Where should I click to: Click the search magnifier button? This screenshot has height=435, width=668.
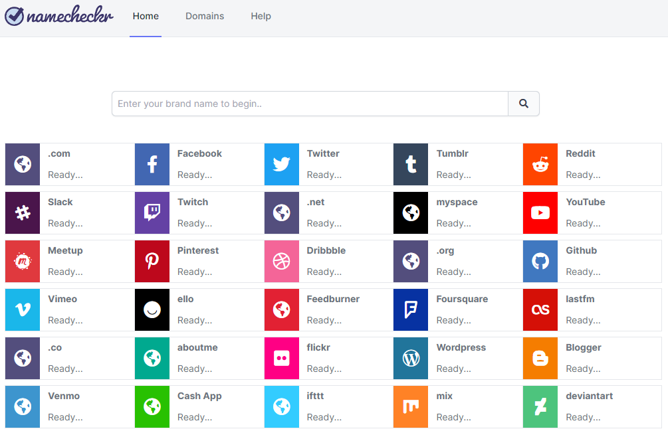click(x=523, y=104)
